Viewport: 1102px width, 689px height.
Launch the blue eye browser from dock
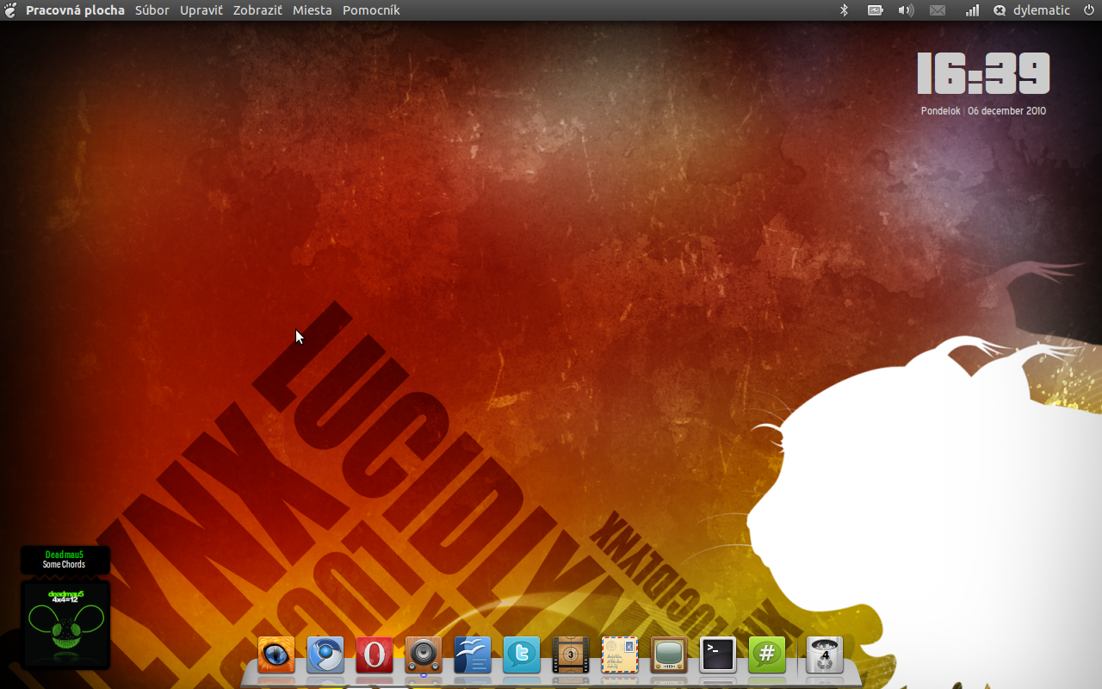click(276, 655)
